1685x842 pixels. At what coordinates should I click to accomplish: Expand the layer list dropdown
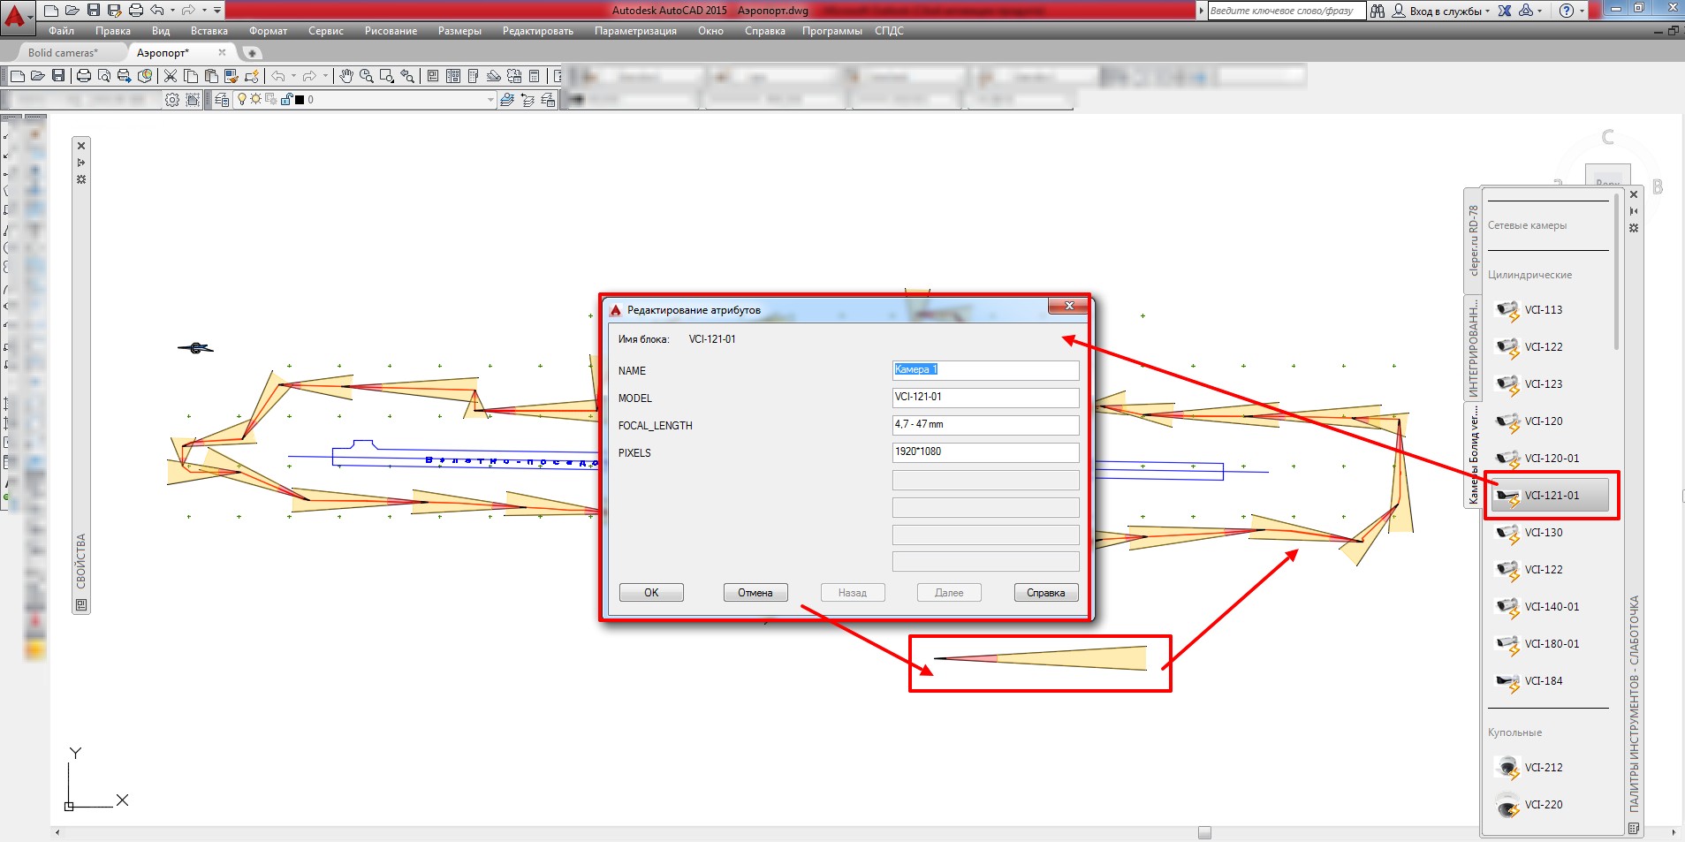pos(490,100)
